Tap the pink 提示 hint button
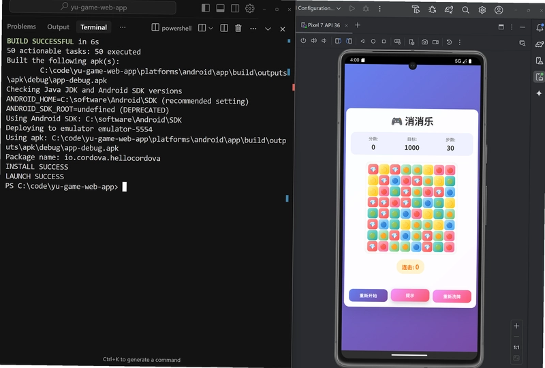The image size is (545, 368). point(410,295)
